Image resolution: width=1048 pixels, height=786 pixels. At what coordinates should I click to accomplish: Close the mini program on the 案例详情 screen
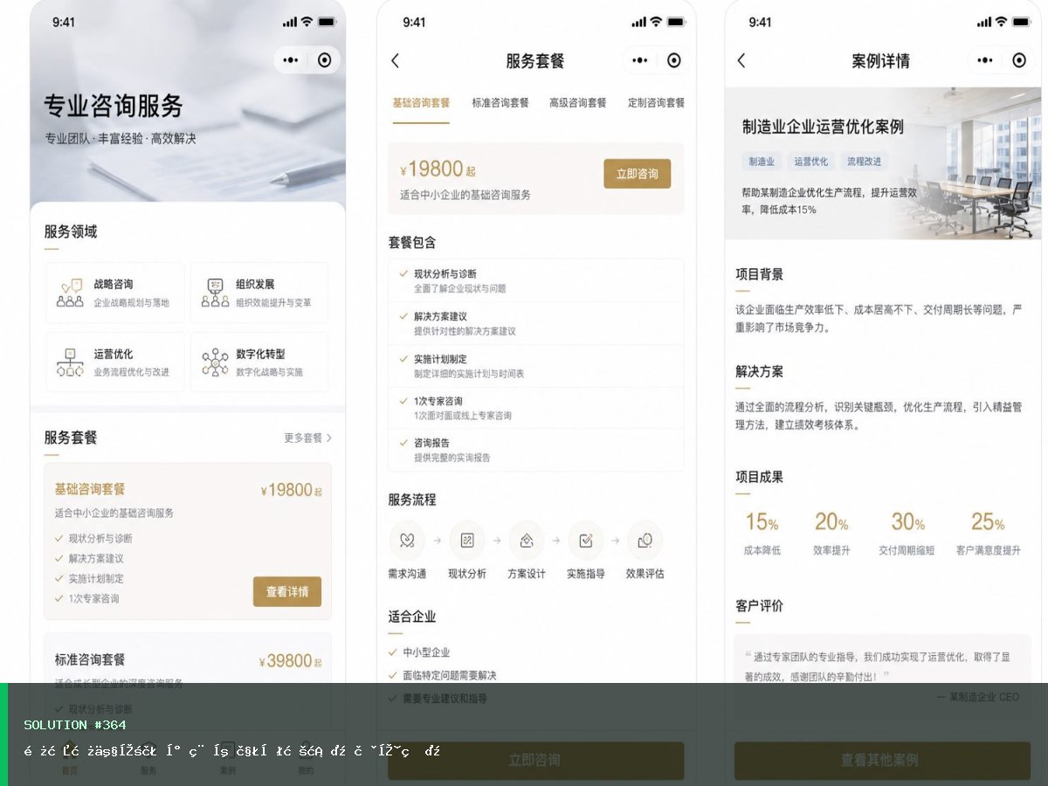[1019, 60]
